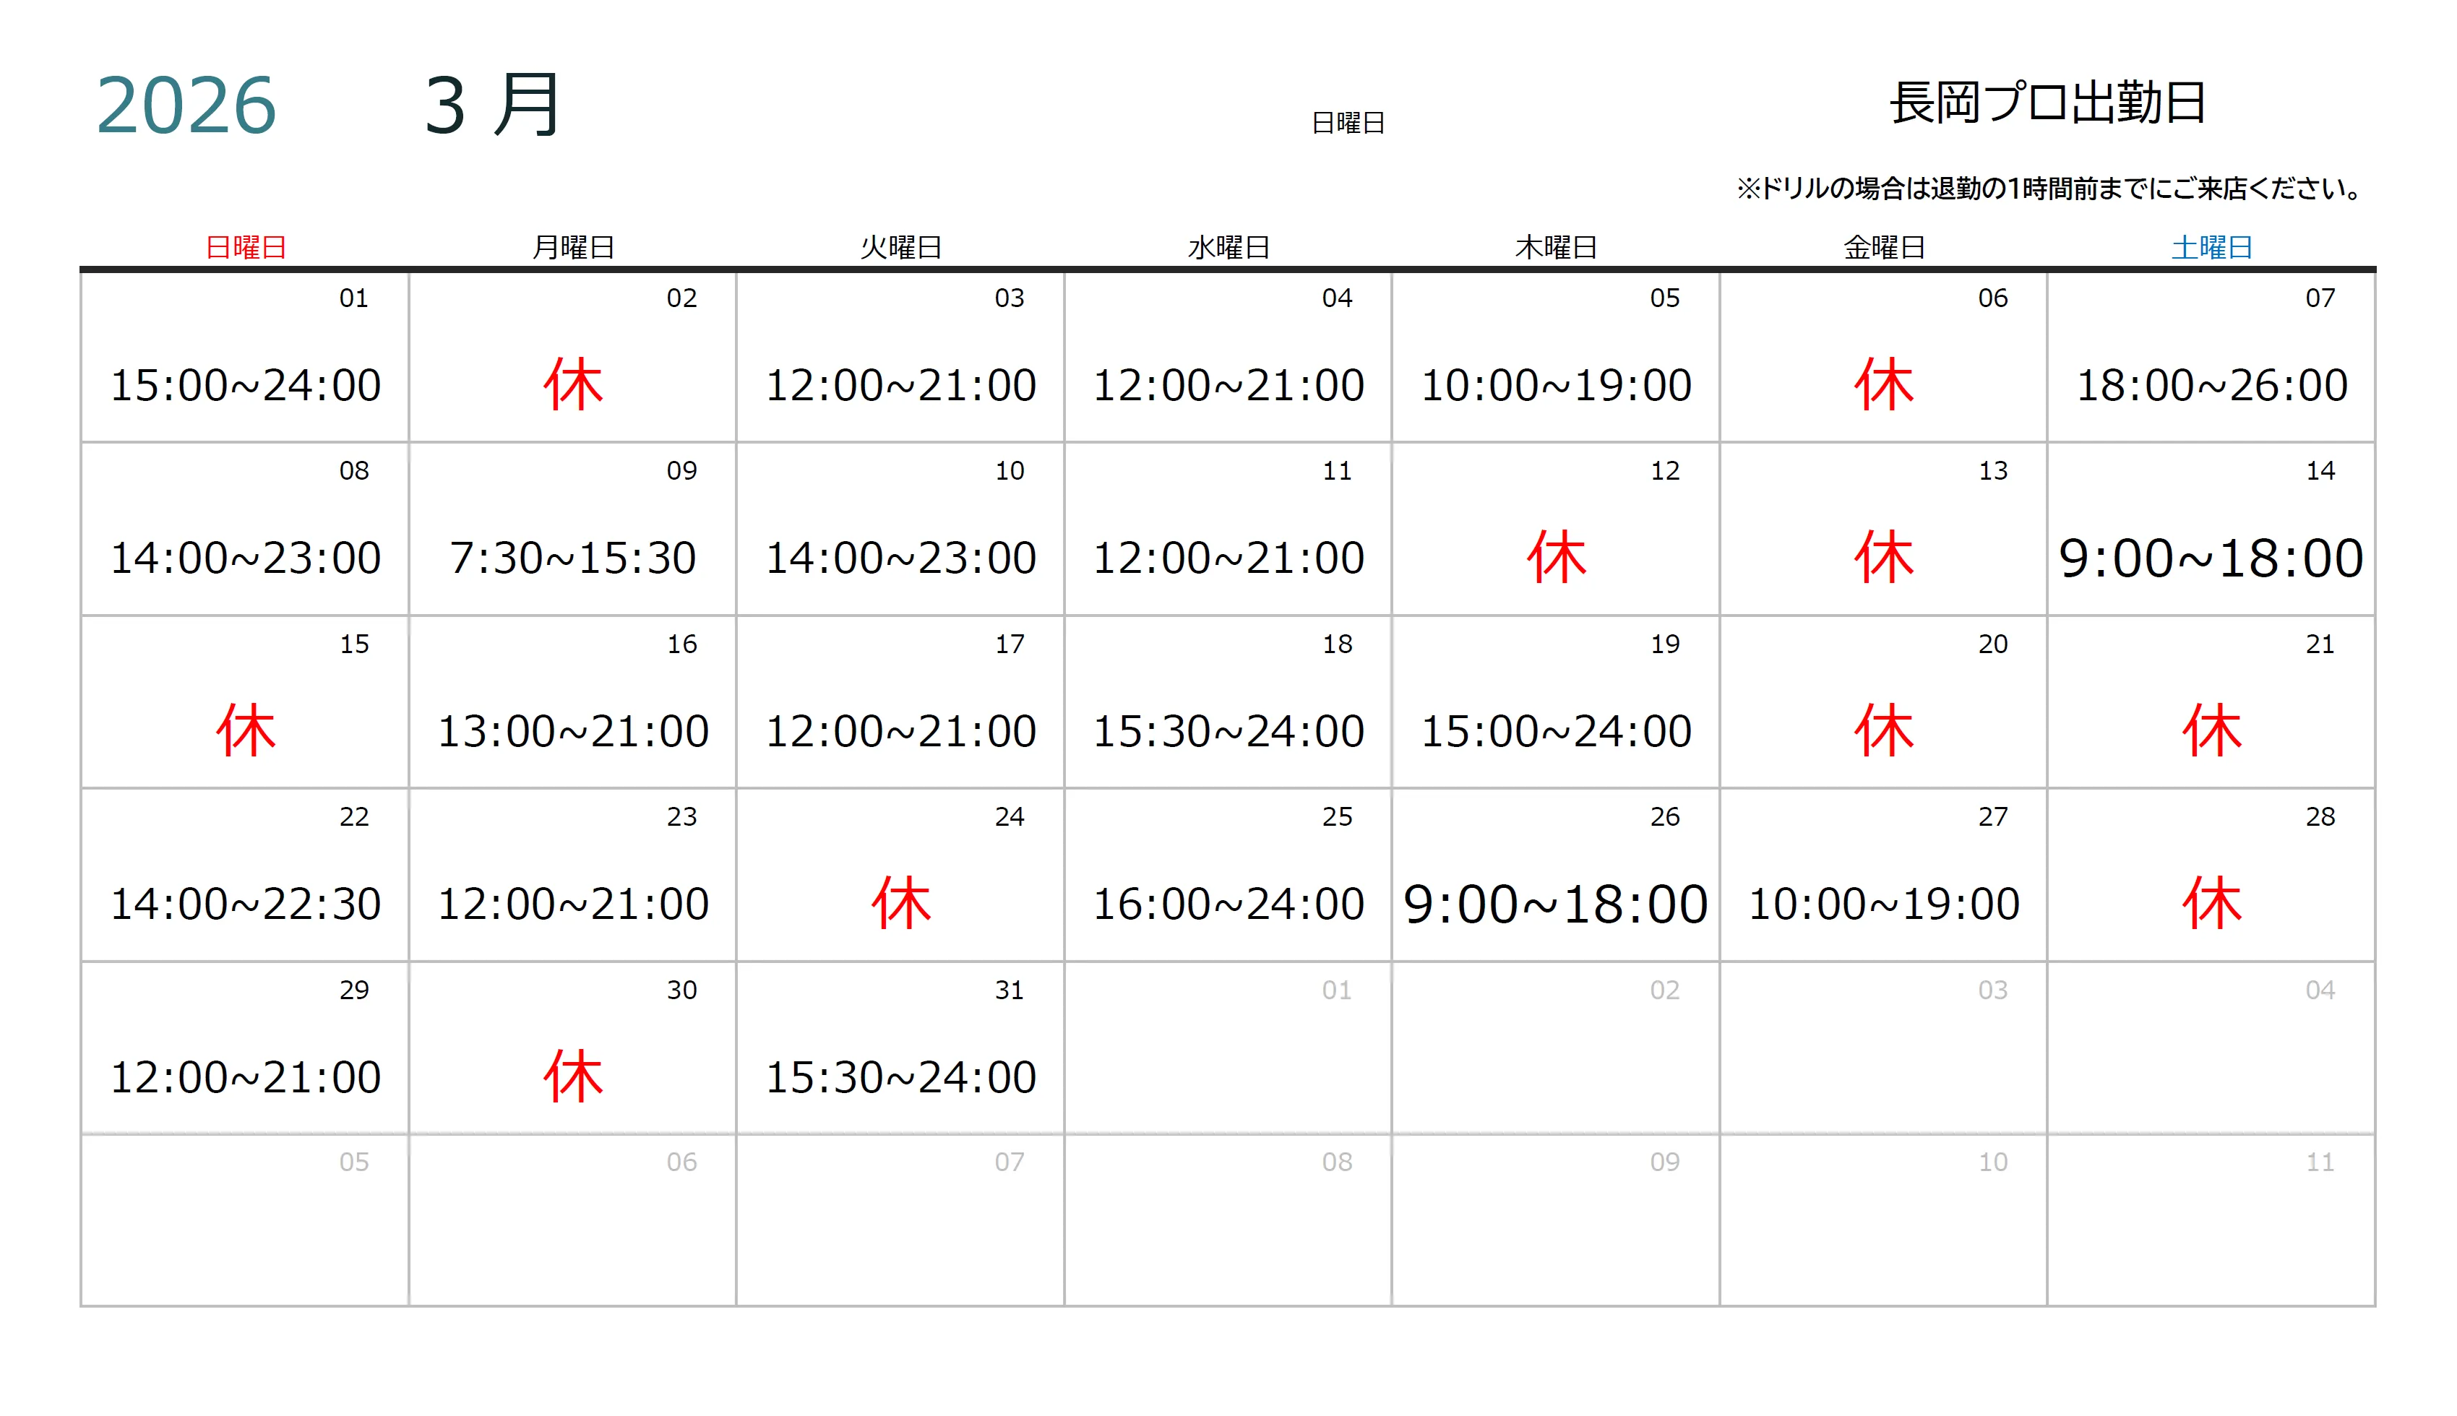This screenshot has width=2457, height=1416.
Task: Click the 18:00~26:00 shift on day 07
Action: click(x=2211, y=385)
